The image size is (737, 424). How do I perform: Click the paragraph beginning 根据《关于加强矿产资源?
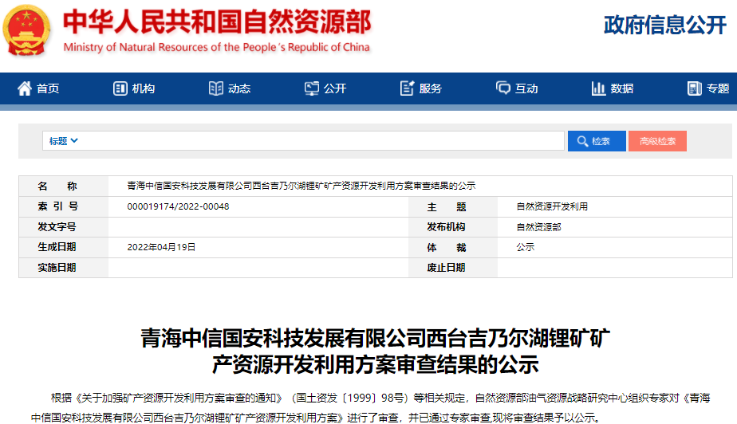370,407
